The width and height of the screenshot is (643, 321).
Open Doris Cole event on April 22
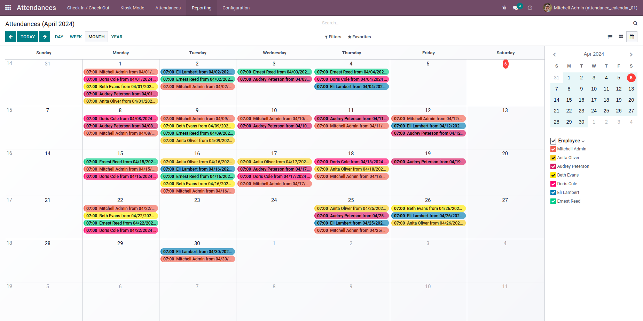click(121, 230)
